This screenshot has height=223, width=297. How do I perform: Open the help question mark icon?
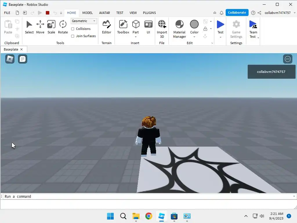pyautogui.click(x=253, y=13)
